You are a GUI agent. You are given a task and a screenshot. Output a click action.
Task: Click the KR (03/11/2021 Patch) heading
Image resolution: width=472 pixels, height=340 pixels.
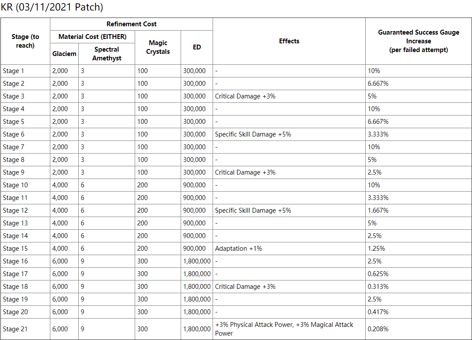tap(52, 7)
